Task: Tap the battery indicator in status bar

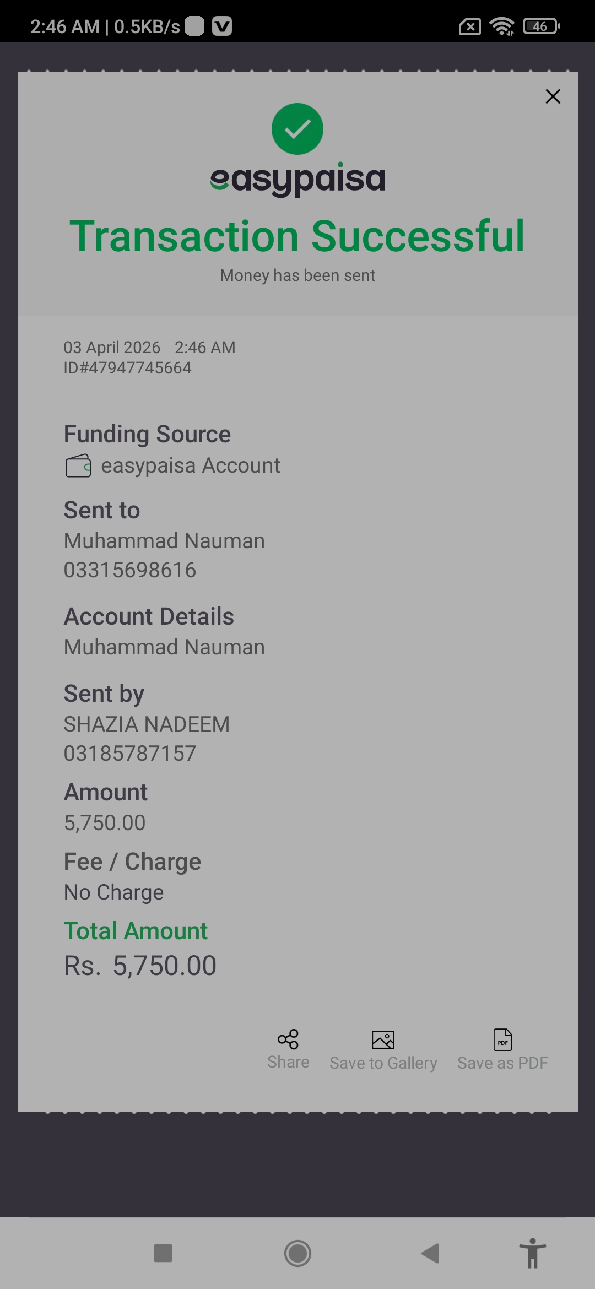Action: tap(541, 26)
